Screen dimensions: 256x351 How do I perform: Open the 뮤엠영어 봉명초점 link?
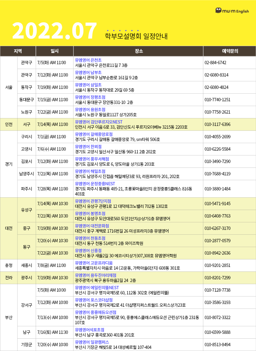(x=90, y=213)
